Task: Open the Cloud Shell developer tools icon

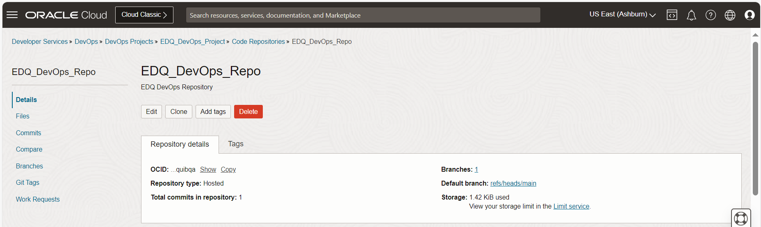Action: click(672, 15)
